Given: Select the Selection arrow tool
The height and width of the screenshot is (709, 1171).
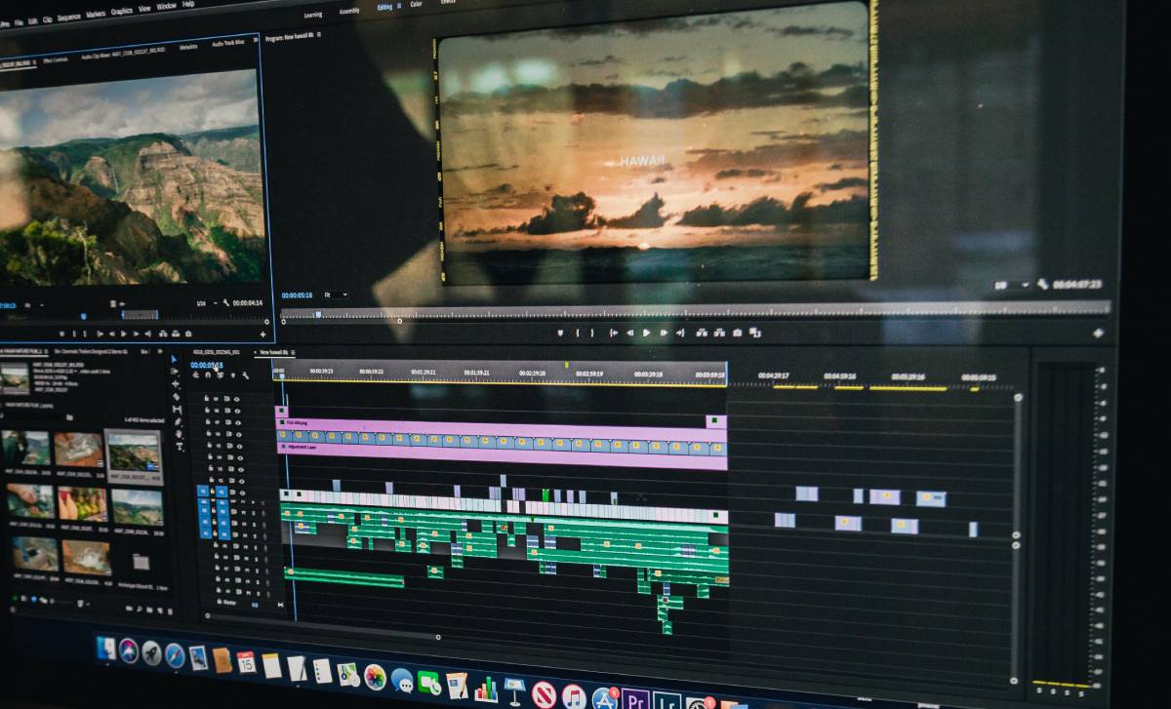Looking at the screenshot, I should pos(174,359).
